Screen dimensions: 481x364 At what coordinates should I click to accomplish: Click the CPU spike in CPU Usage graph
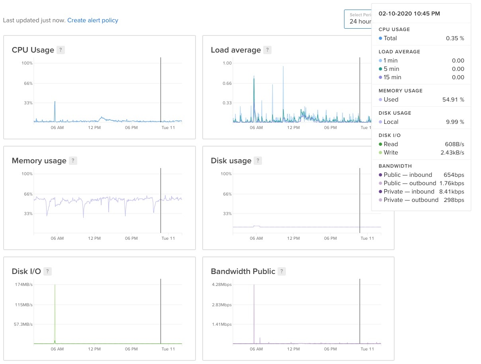[x=55, y=108]
